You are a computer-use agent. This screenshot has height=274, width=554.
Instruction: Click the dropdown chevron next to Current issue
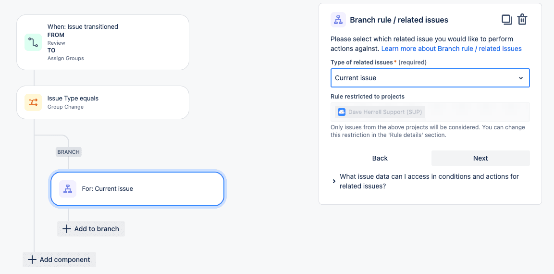[520, 78]
